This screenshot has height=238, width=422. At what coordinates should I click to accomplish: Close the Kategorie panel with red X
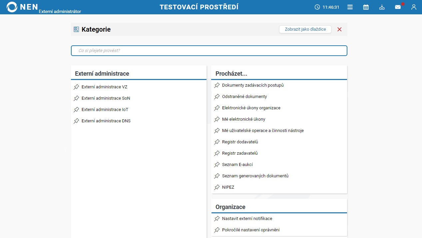point(339,29)
